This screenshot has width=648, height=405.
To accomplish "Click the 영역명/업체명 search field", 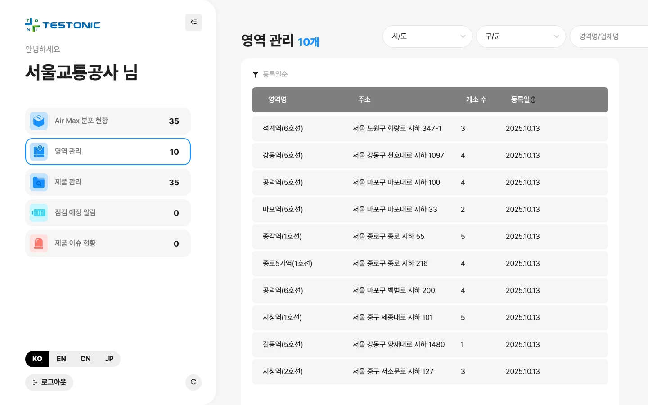I will pos(609,36).
